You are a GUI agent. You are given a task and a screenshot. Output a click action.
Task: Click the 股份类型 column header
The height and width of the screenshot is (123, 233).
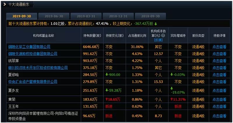(x=198, y=35)
